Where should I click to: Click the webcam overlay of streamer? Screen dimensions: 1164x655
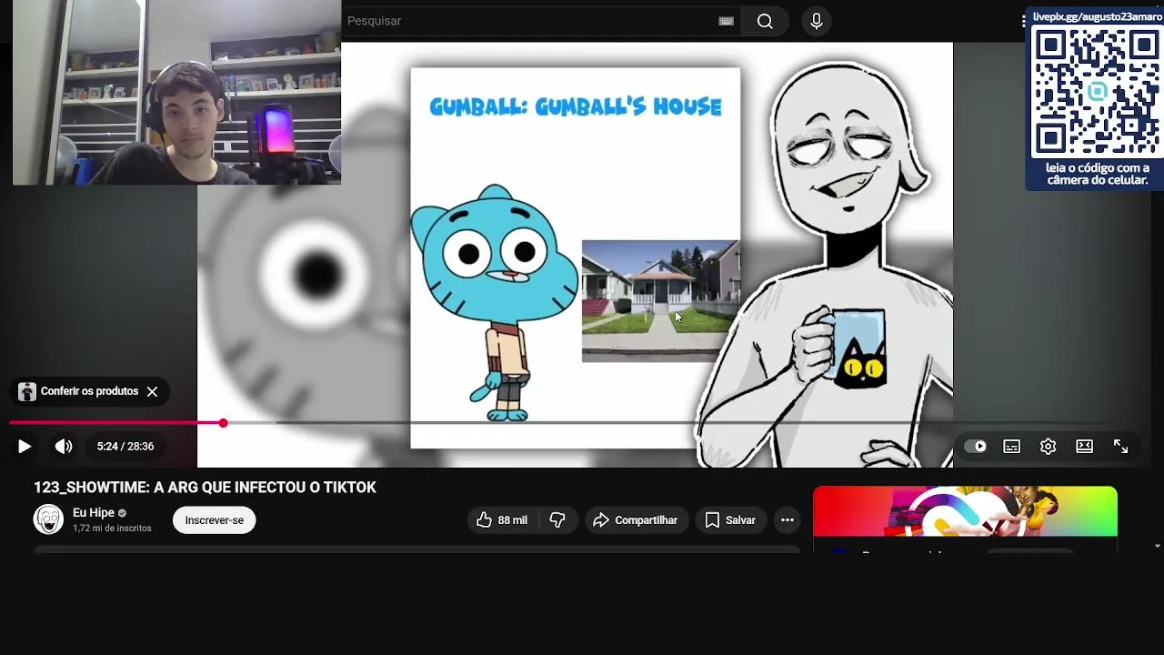pyautogui.click(x=176, y=92)
